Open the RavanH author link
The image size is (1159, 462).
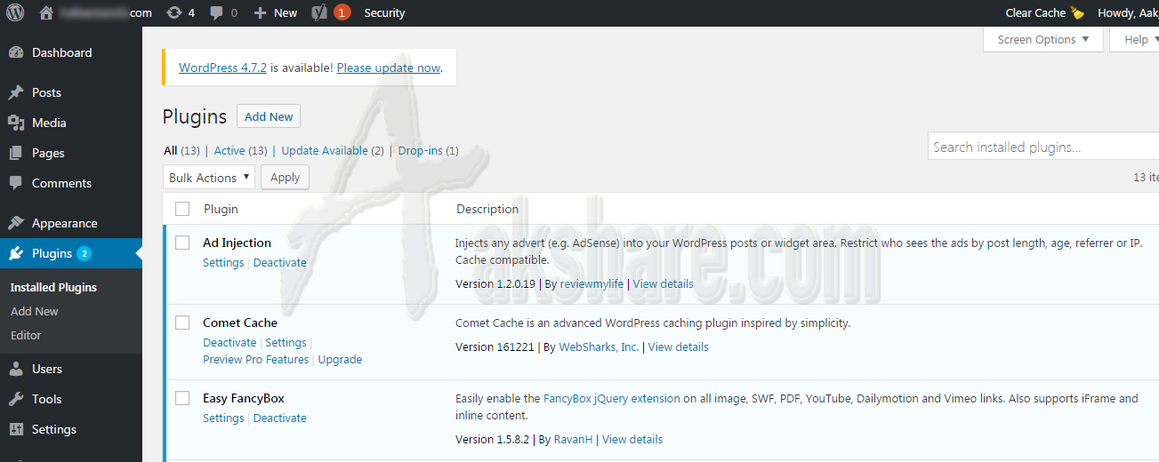574,439
